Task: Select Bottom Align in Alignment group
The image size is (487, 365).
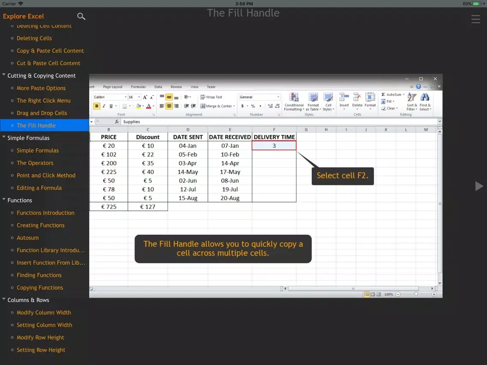Action: pyautogui.click(x=176, y=97)
